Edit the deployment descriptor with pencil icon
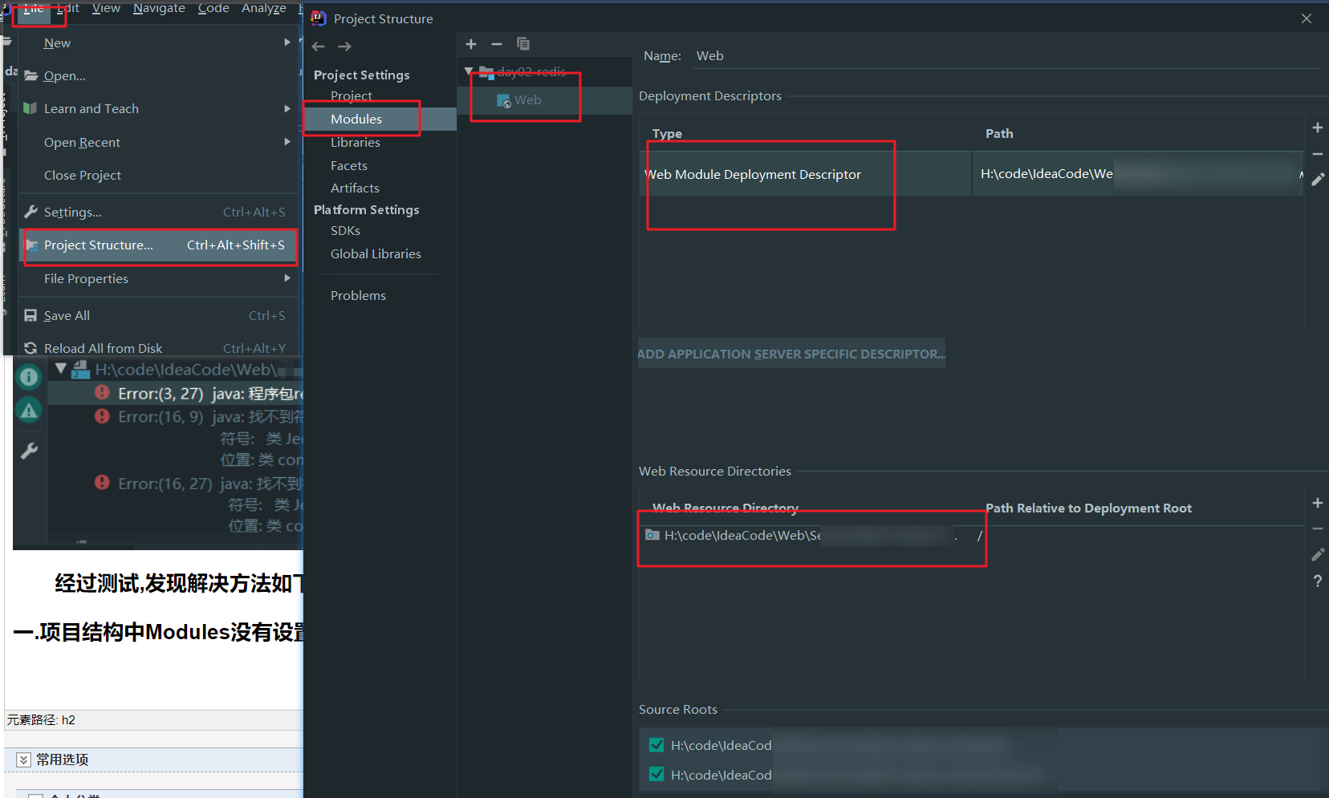 pyautogui.click(x=1317, y=180)
